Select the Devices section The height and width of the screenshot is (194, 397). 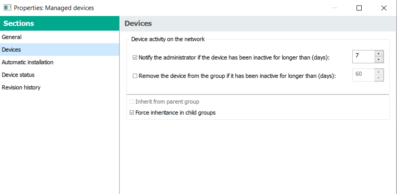click(x=11, y=50)
